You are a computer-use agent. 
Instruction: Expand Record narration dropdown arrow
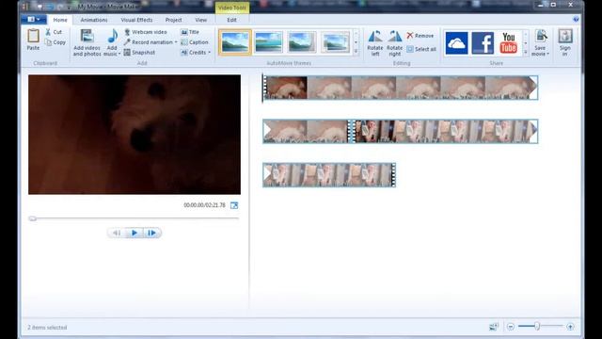(x=176, y=42)
